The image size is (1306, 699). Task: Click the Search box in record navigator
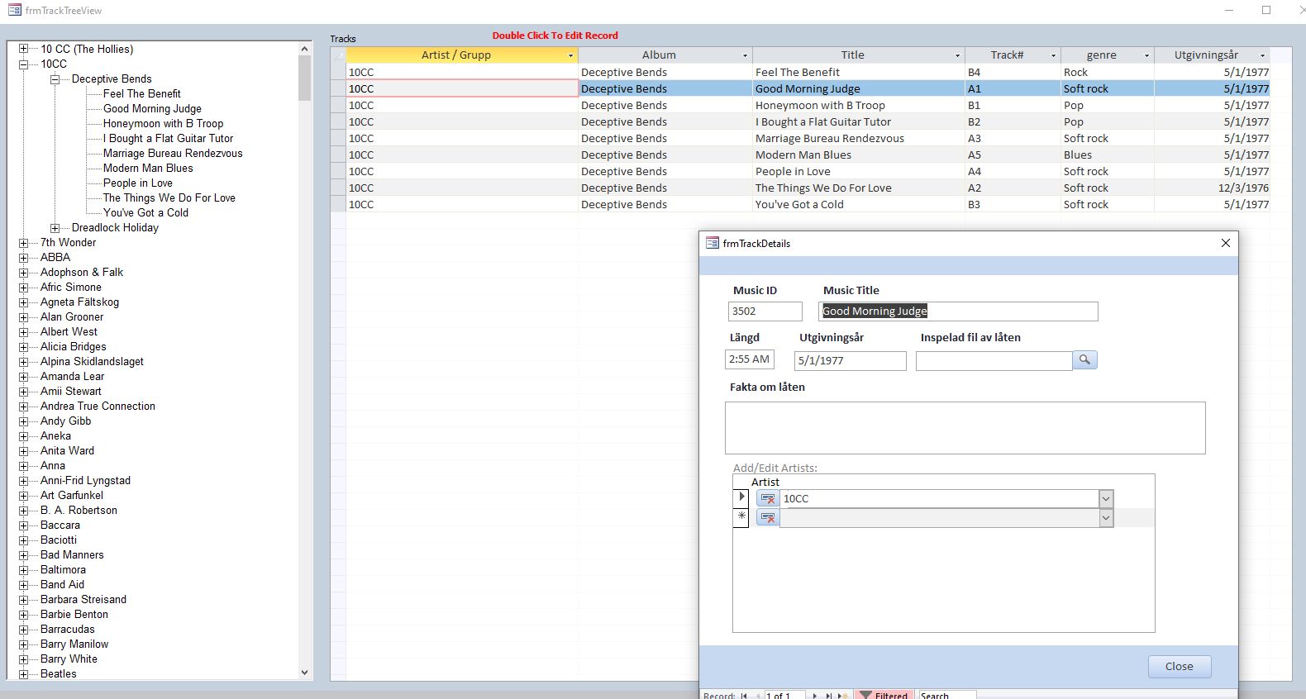click(x=947, y=695)
